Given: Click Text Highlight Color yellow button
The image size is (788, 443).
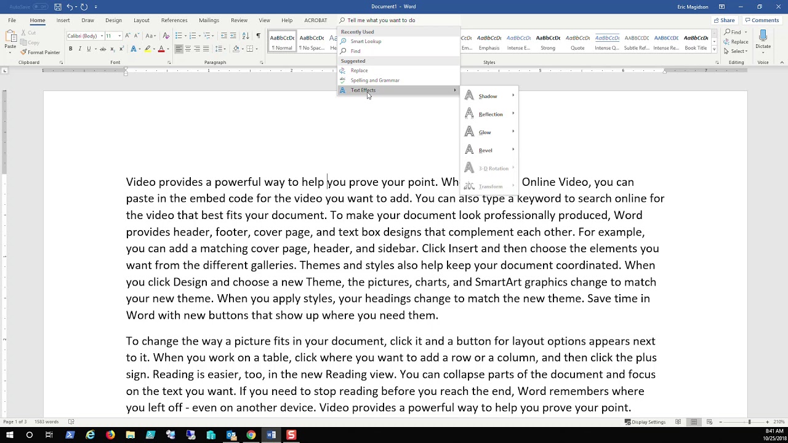Looking at the screenshot, I should coord(147,49).
